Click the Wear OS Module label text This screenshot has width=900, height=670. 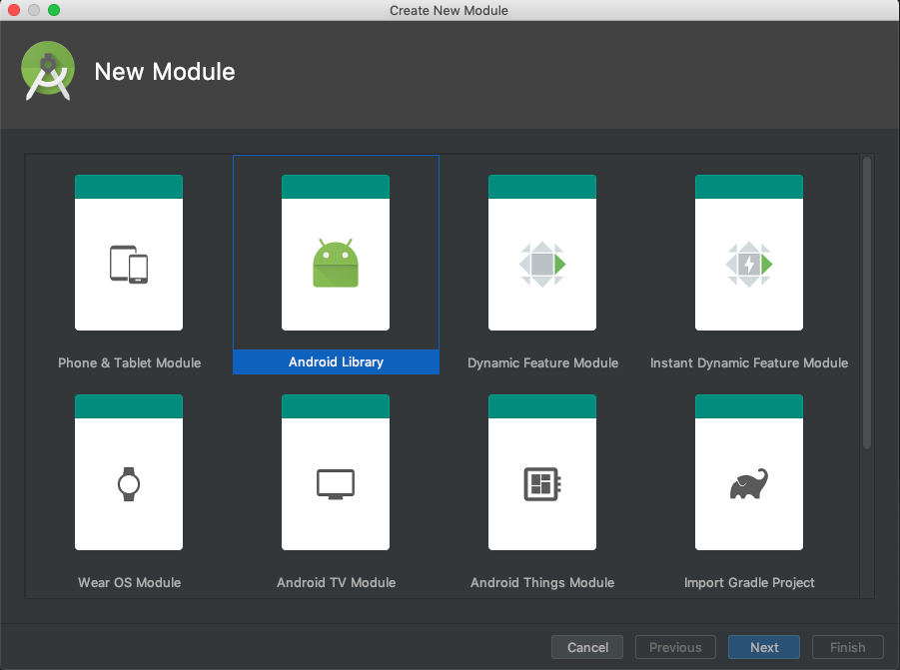(x=128, y=582)
